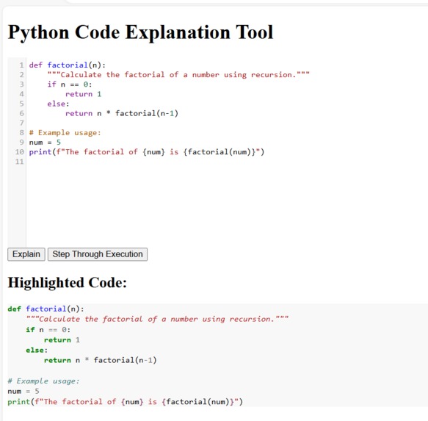Click 'def factorial(n):' in highlighted code output
Screen dimensions: 428x421
[x=46, y=309]
